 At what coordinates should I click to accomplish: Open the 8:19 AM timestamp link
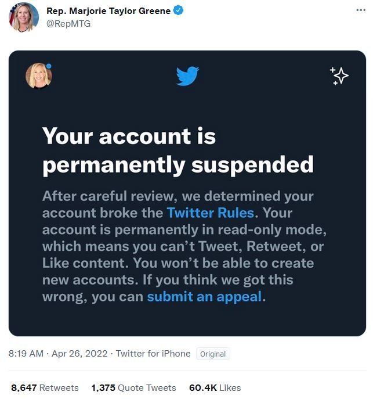[x=26, y=354]
